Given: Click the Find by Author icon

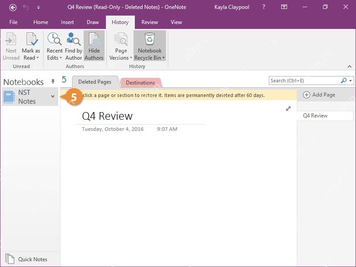Looking at the screenshot, I should pyautogui.click(x=73, y=46).
